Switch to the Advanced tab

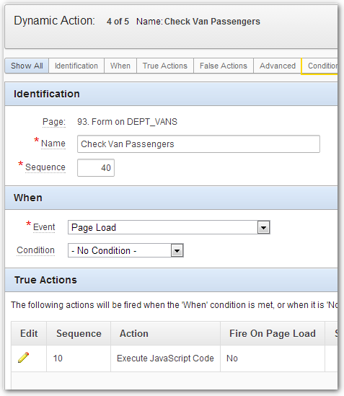tap(278, 66)
